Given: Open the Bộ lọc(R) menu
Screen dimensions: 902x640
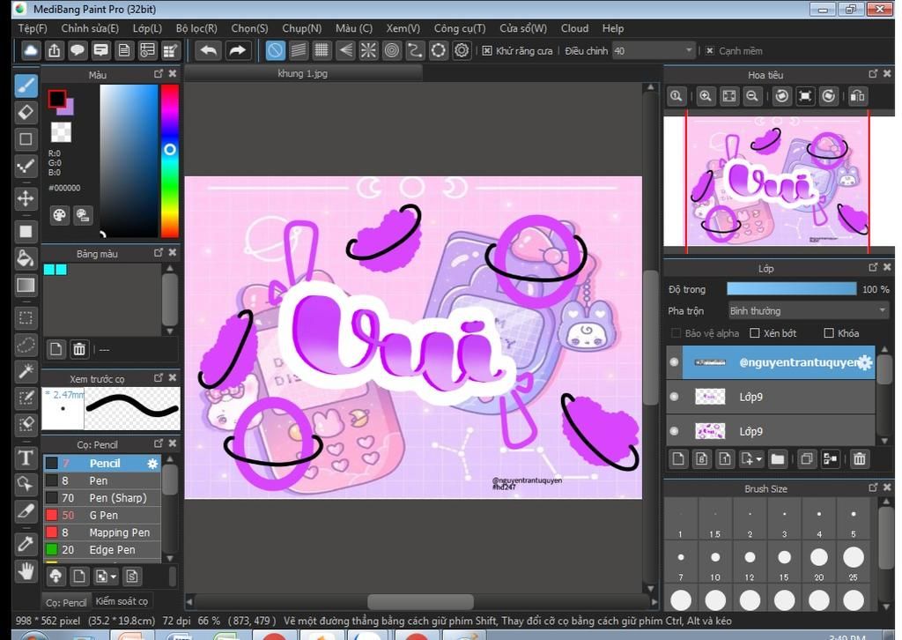Looking at the screenshot, I should (196, 28).
